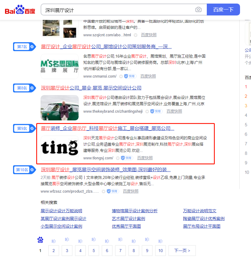Open result titled 展厅装修_企业展示厅
Viewport: 251px width, 258px height.
[x=108, y=128]
